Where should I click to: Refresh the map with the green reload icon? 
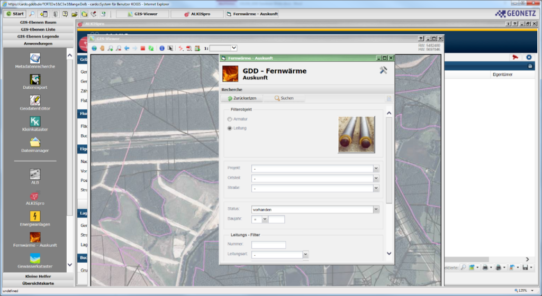(151, 48)
